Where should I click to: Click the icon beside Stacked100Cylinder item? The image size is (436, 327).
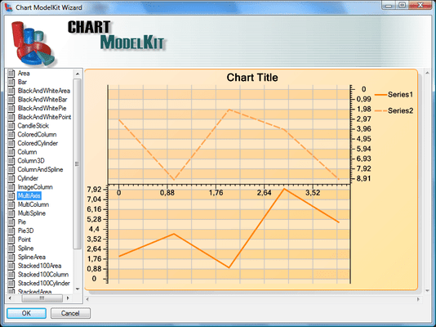coord(11,283)
